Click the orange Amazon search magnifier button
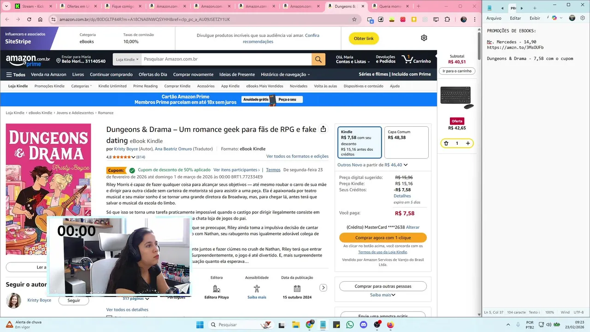This screenshot has width=590, height=332. click(319, 59)
